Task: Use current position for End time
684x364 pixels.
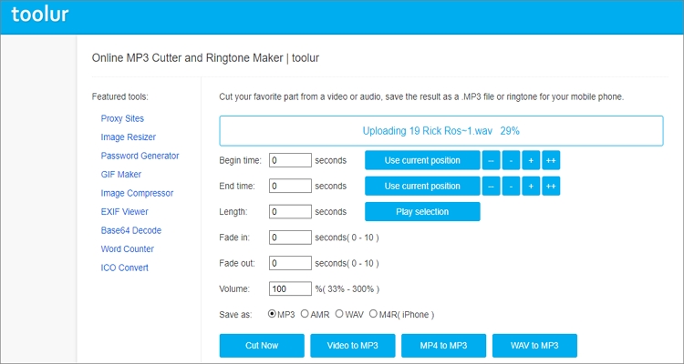Action: click(422, 186)
